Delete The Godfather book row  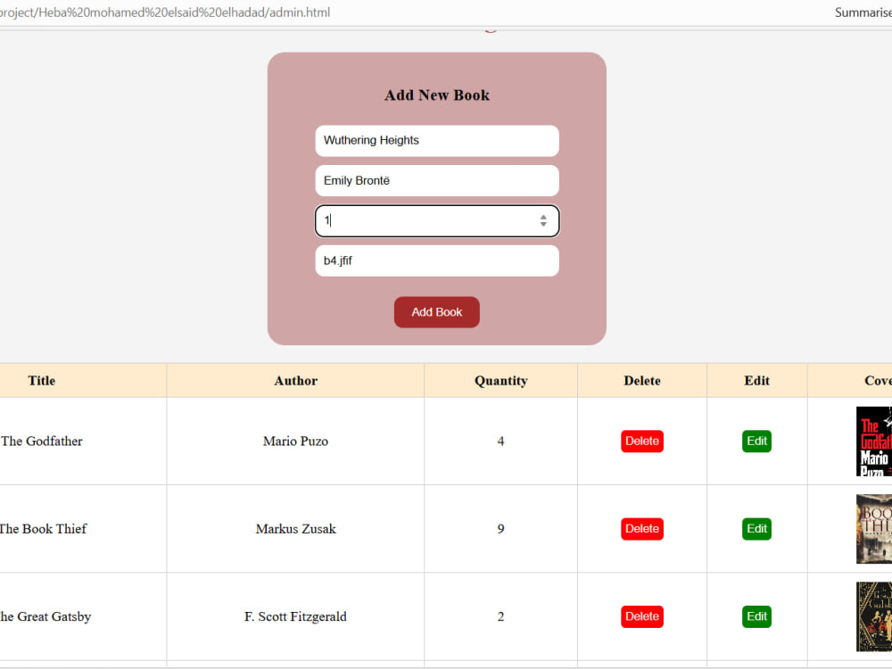[x=641, y=441]
